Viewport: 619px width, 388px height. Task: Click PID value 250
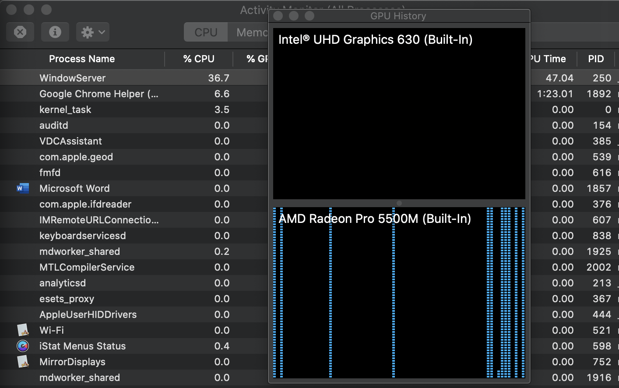coord(602,78)
